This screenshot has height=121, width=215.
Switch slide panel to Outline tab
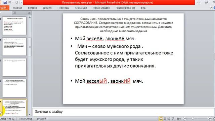pyautogui.click(x=15, y=13)
